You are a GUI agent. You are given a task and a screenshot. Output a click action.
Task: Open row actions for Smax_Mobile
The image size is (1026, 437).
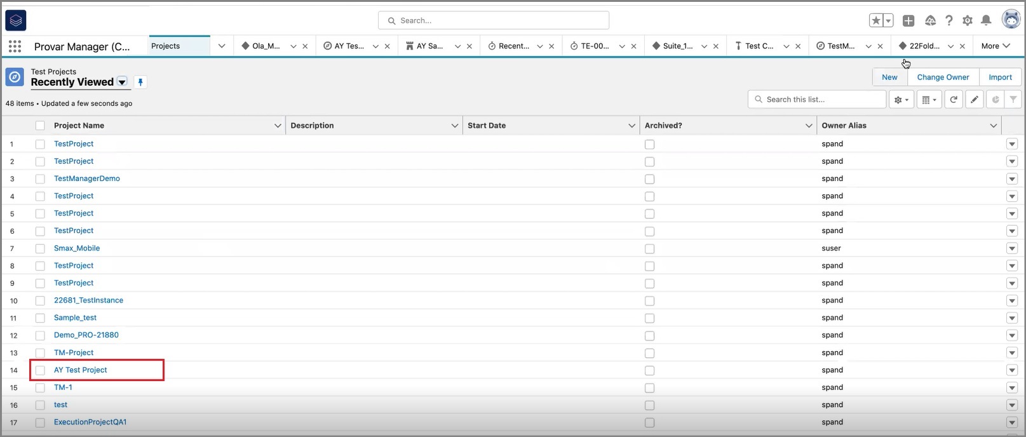pos(1012,248)
